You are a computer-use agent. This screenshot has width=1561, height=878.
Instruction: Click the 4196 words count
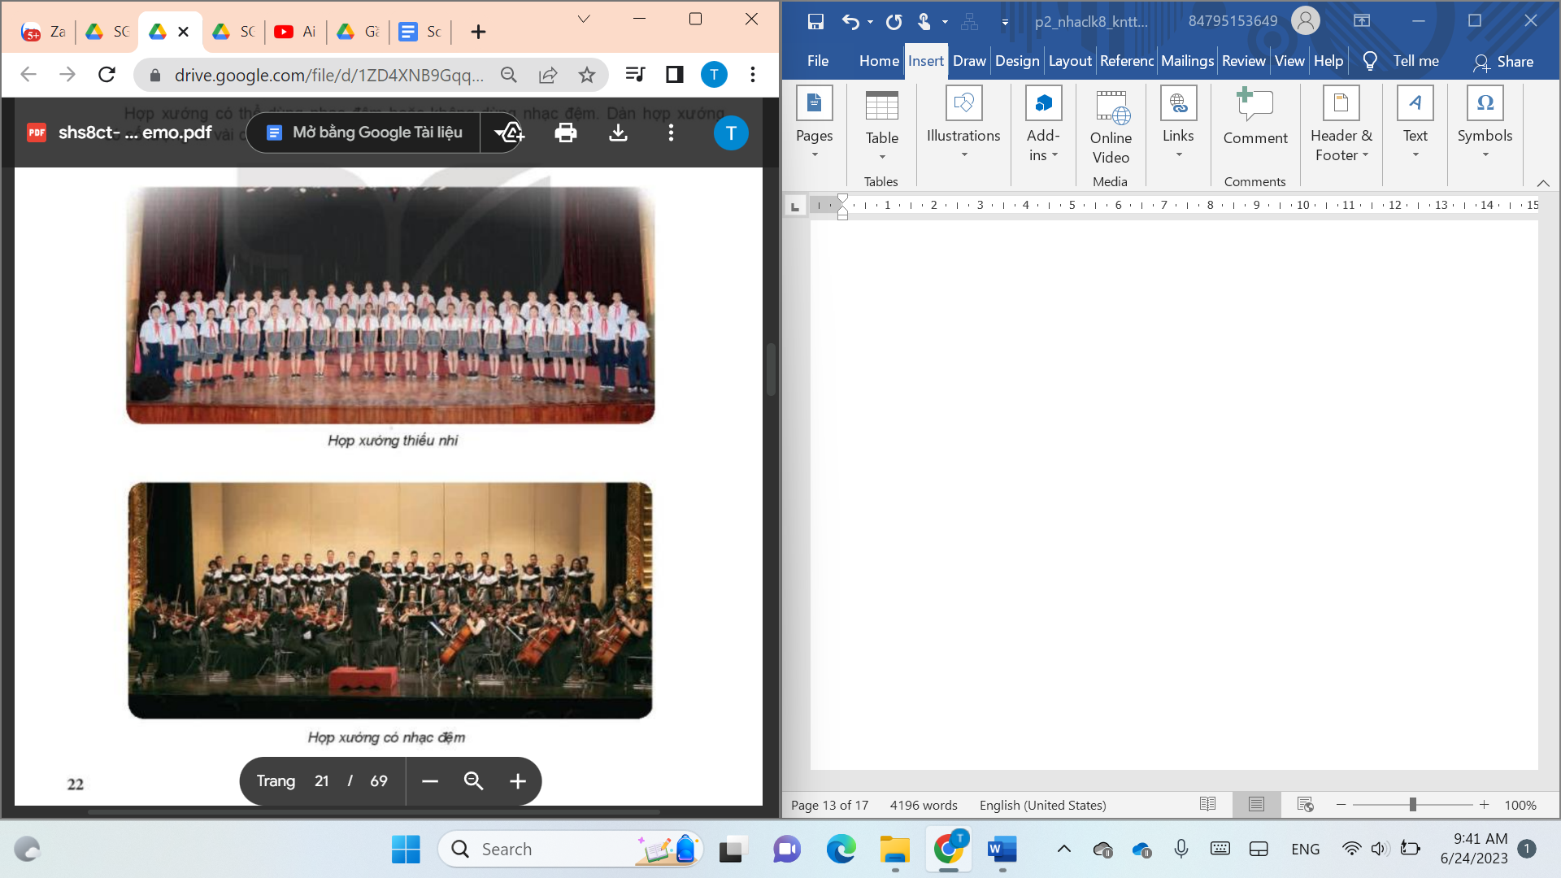[x=924, y=805]
